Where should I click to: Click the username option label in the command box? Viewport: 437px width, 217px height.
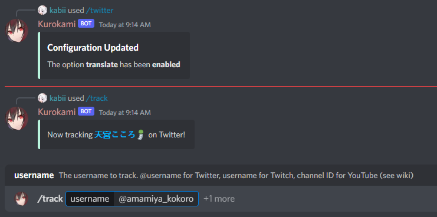point(90,199)
